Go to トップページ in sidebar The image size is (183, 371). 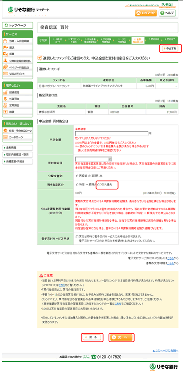click(x=17, y=25)
